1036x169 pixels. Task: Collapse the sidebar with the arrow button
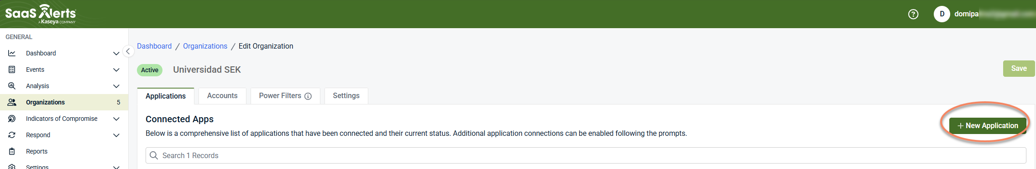[x=128, y=51]
